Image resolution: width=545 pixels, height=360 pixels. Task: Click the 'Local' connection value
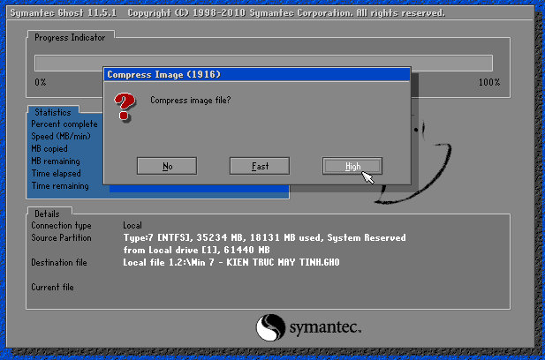[x=132, y=226]
